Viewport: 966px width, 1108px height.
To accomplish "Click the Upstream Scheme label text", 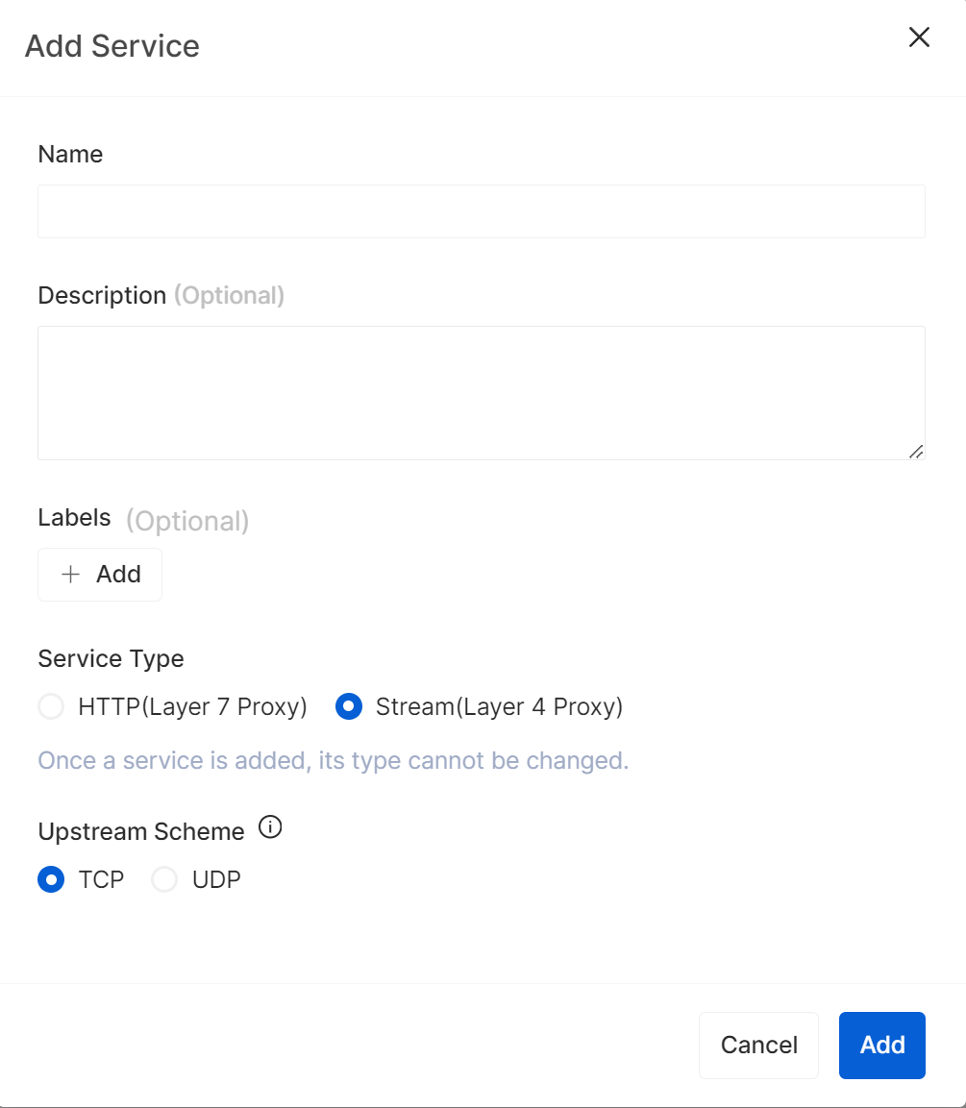I will 141,831.
